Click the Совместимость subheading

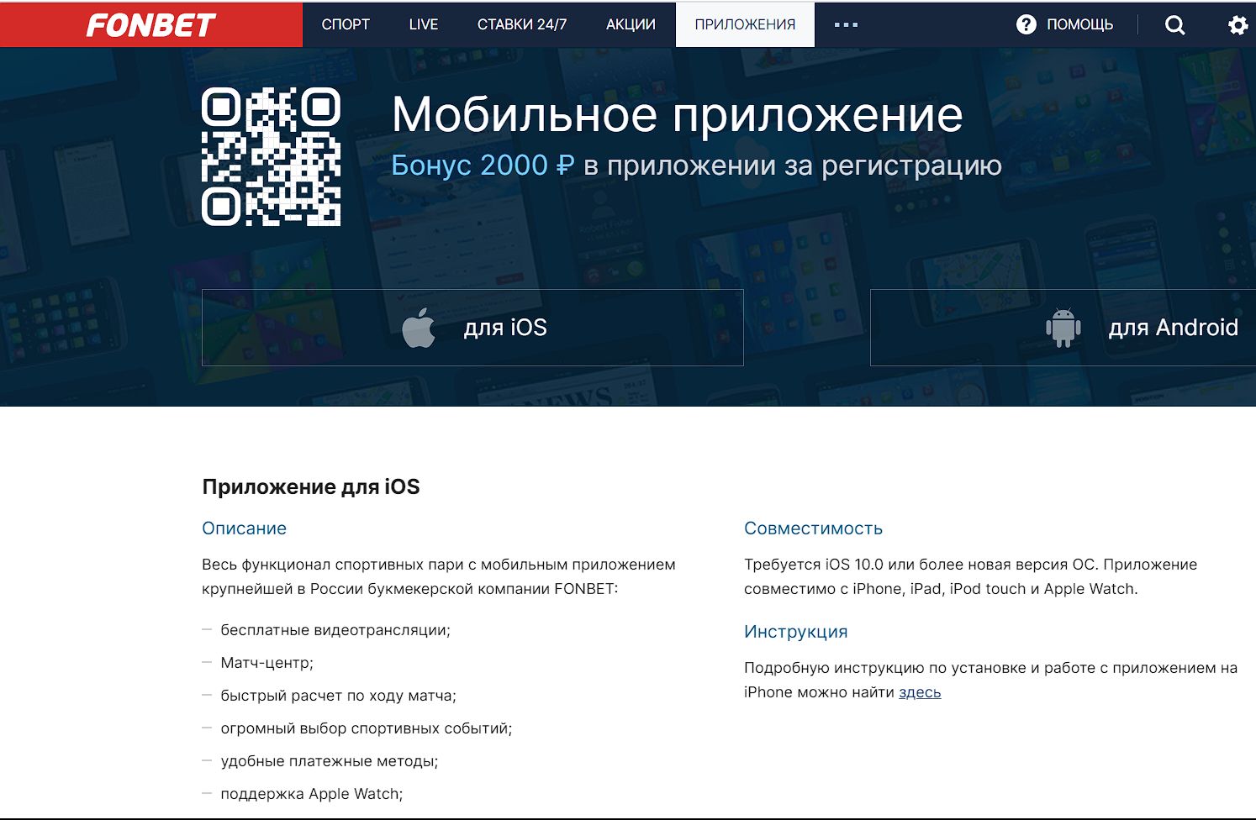pos(813,528)
